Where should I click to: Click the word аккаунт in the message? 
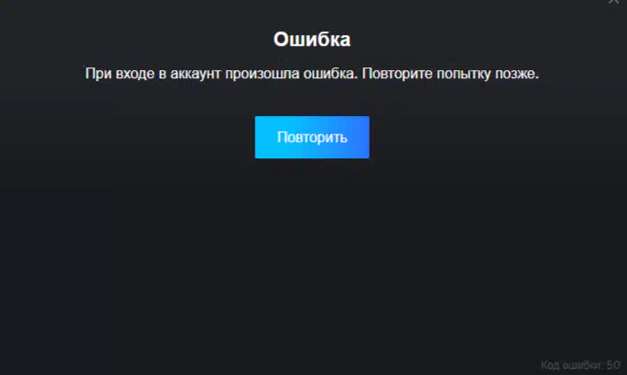pos(195,74)
